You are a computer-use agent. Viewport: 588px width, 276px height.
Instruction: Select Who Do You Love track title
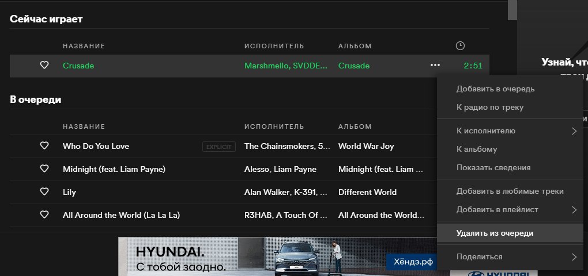tap(96, 146)
